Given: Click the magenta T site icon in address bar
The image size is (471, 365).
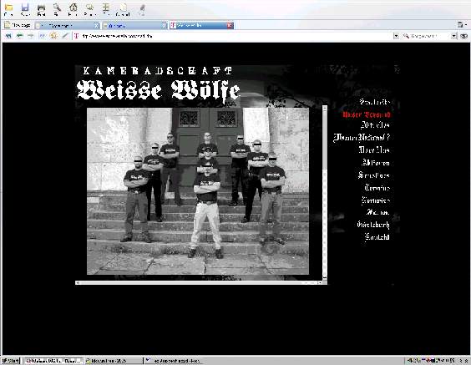Looking at the screenshot, I should (76, 36).
